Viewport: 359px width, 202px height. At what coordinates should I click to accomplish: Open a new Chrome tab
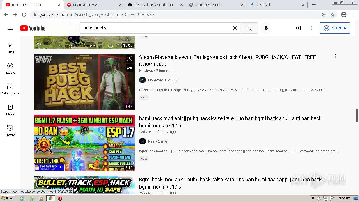[314, 5]
